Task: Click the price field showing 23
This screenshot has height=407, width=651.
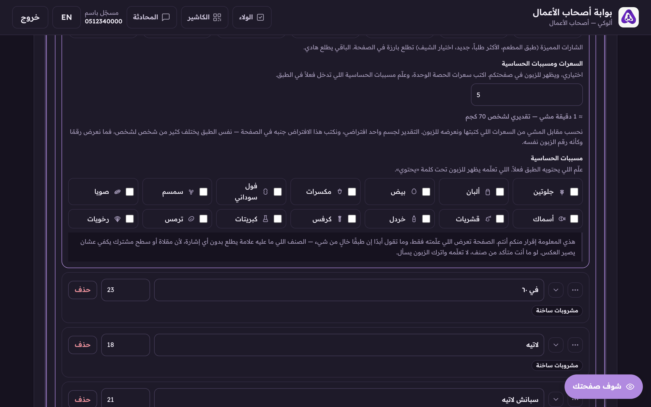Action: [x=125, y=290]
